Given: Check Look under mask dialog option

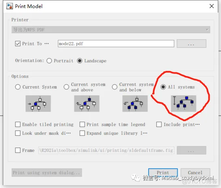Looking at the screenshot, I should [x=18, y=133].
